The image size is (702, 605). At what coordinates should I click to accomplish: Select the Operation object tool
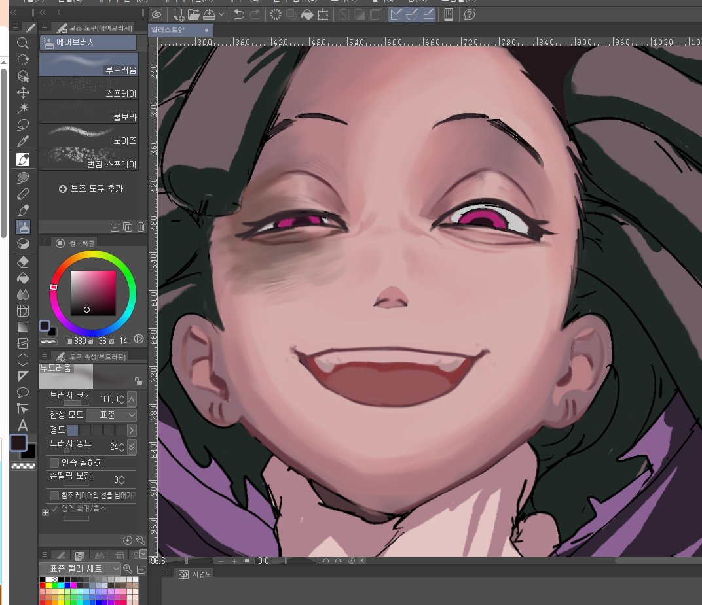[x=23, y=76]
